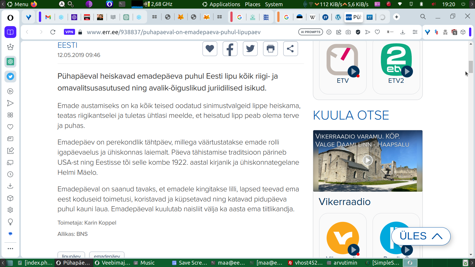Open Pinboards in the sidebar

10,151
